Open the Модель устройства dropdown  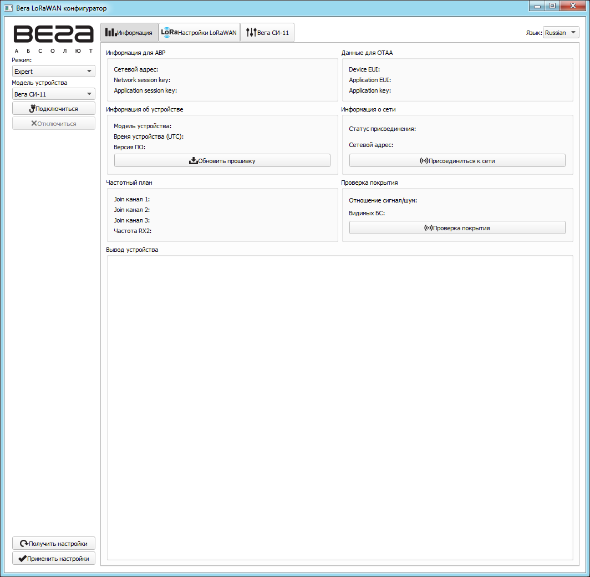click(53, 94)
